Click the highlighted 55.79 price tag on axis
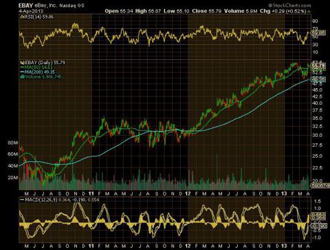 pyautogui.click(x=318, y=66)
